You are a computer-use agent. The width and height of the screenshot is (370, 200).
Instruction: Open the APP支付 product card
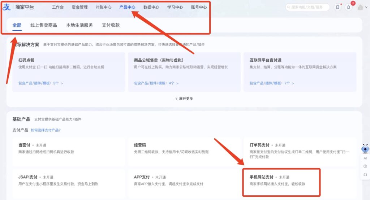(x=184, y=183)
